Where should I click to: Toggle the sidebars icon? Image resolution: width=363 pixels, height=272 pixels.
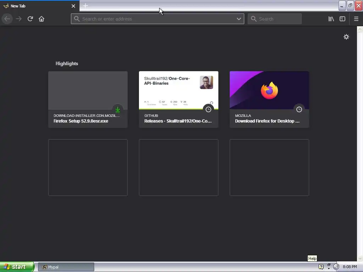[x=342, y=19]
